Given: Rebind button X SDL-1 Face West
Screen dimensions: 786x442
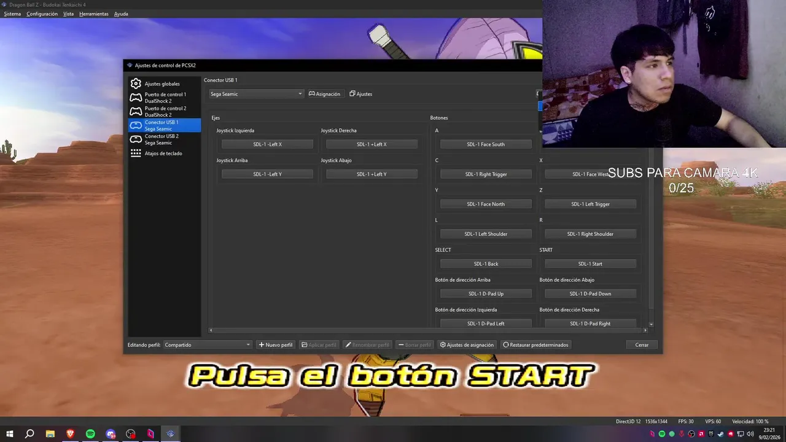Looking at the screenshot, I should [590, 174].
